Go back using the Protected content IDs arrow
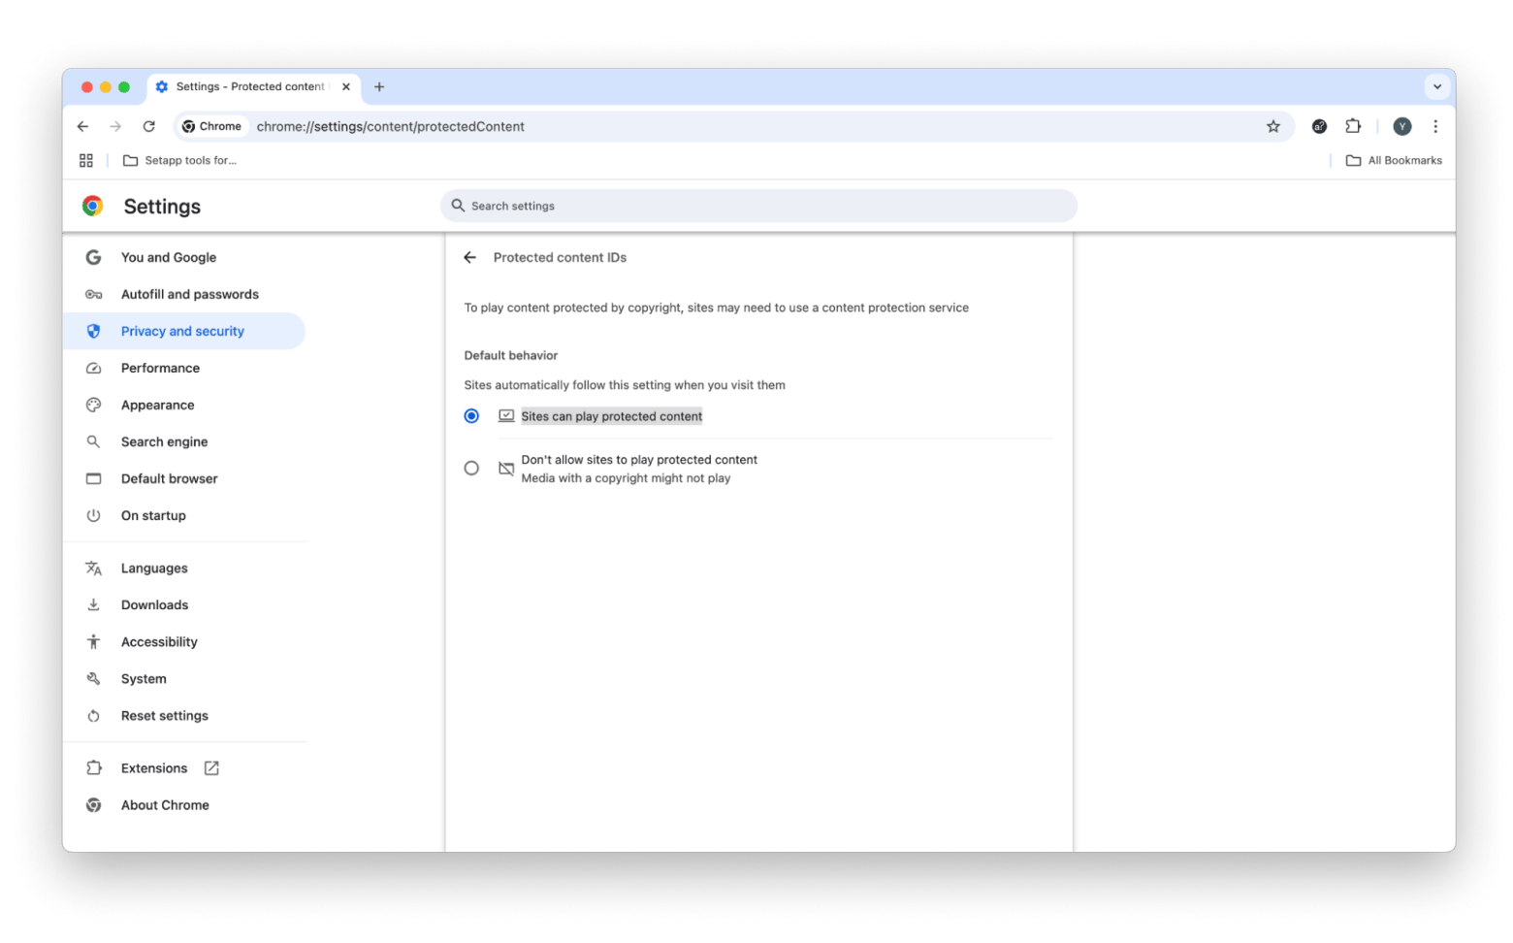 [470, 257]
